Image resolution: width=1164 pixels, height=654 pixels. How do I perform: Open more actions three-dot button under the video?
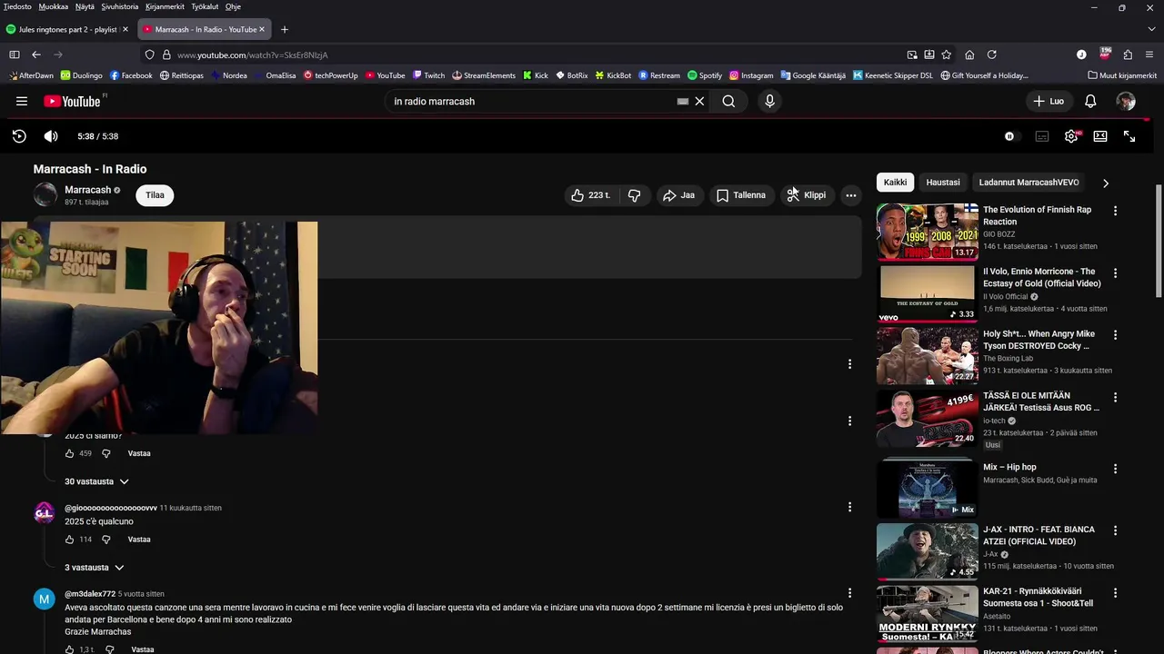coord(851,195)
